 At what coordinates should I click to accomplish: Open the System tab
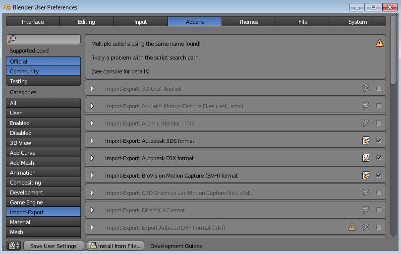coord(358,22)
